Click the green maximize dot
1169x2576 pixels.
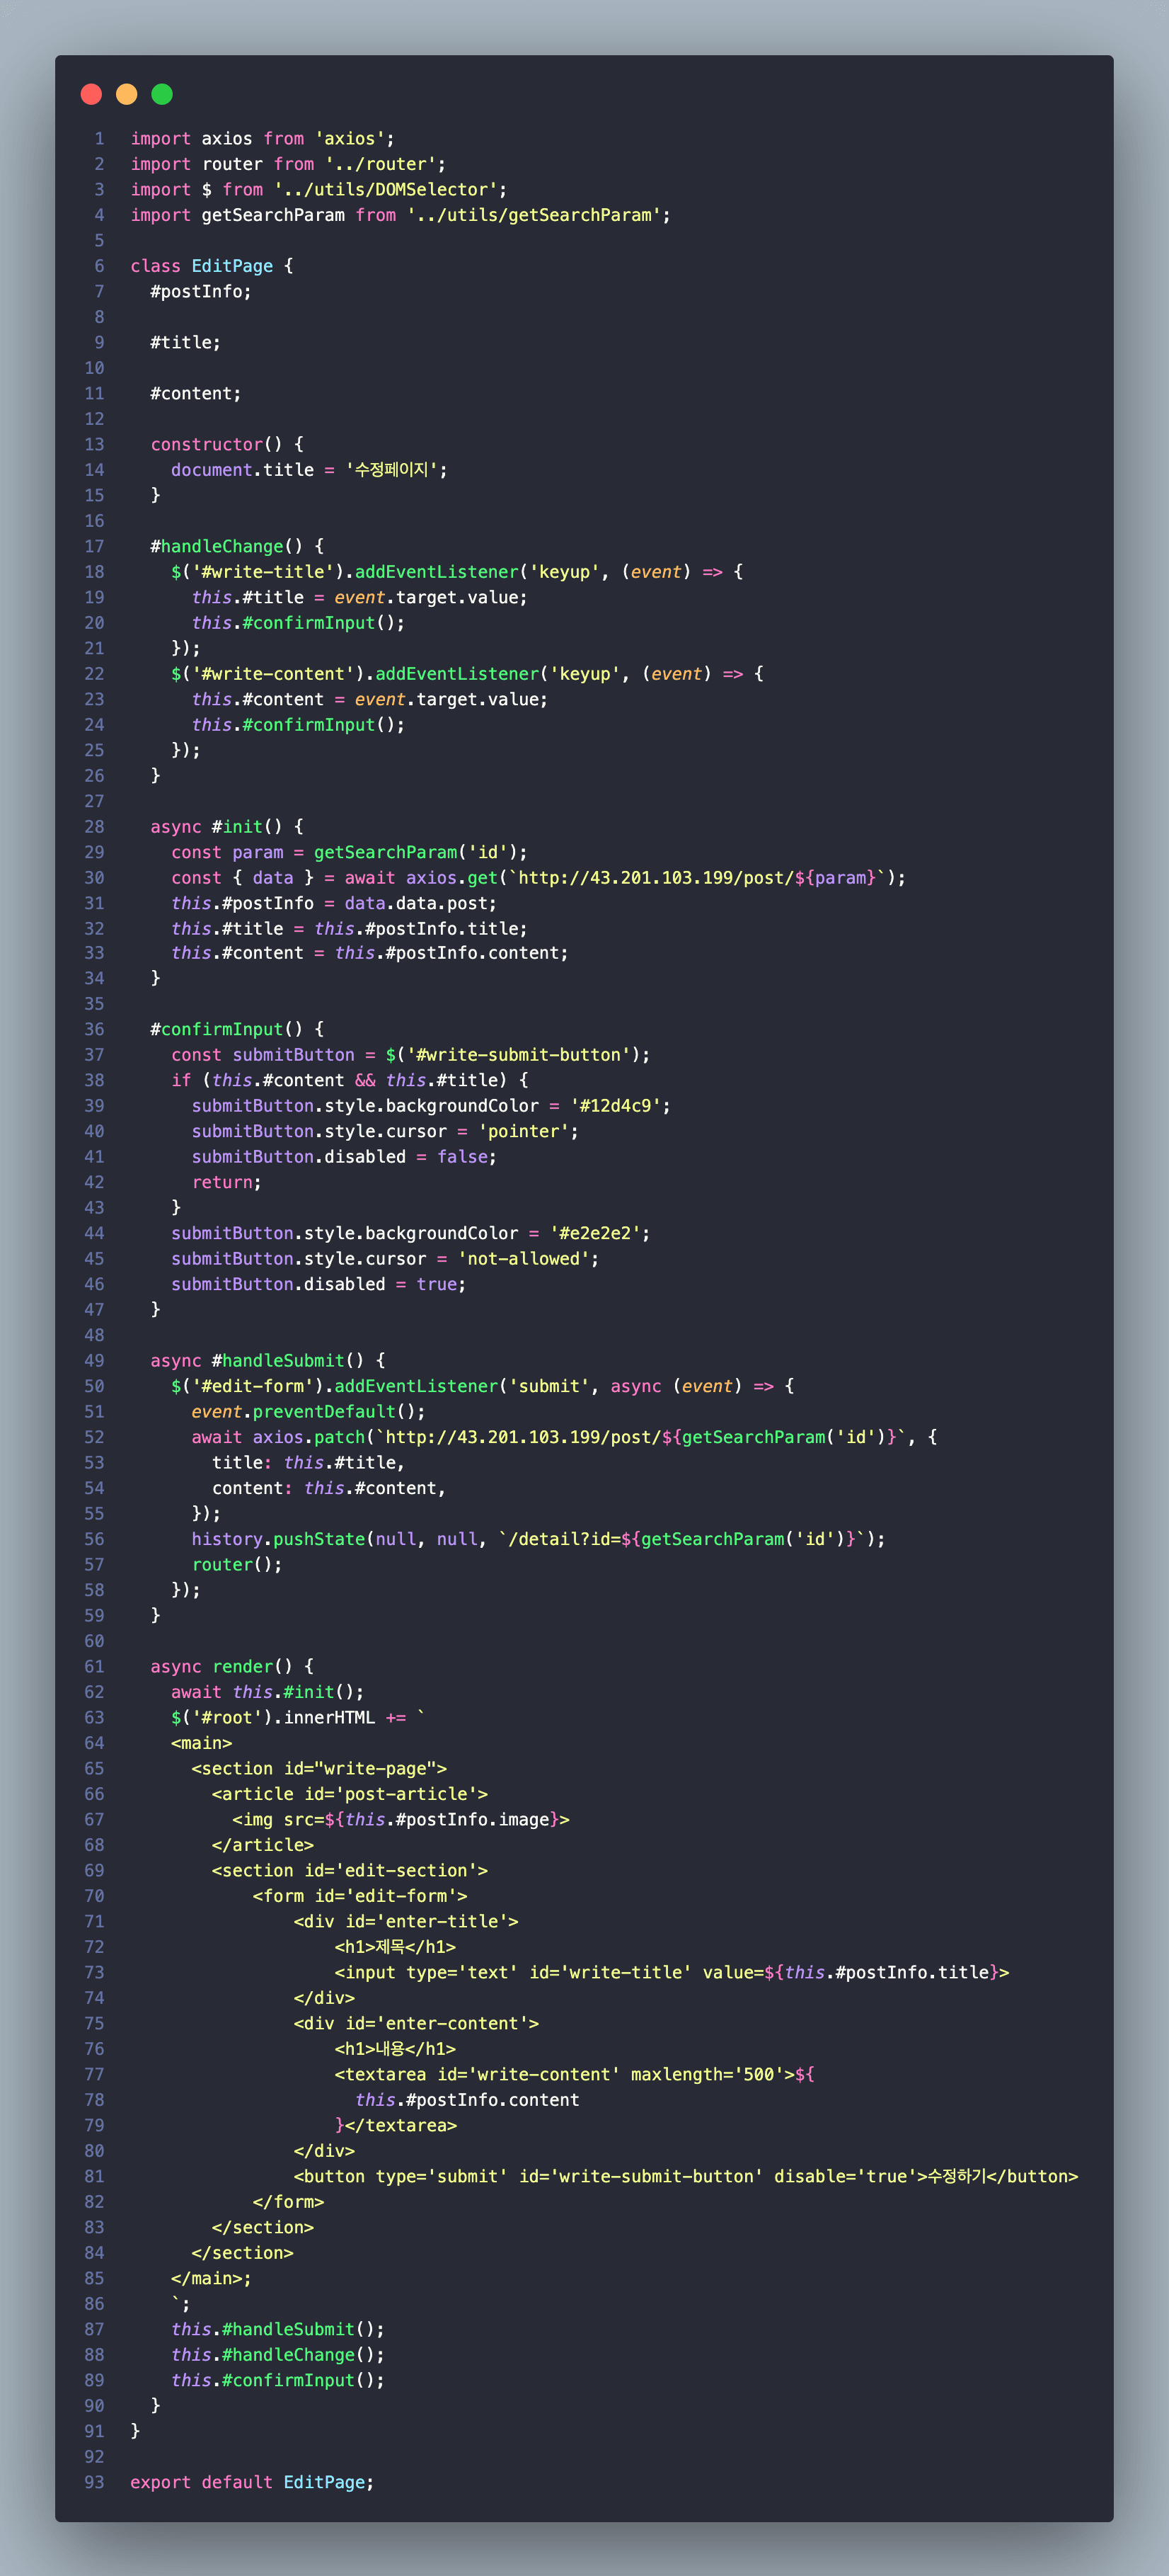click(162, 94)
